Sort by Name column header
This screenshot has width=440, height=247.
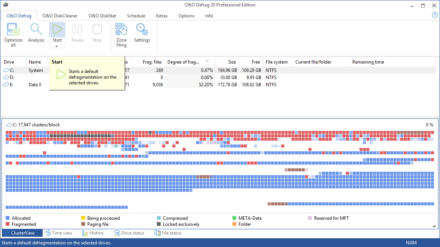(x=37, y=62)
